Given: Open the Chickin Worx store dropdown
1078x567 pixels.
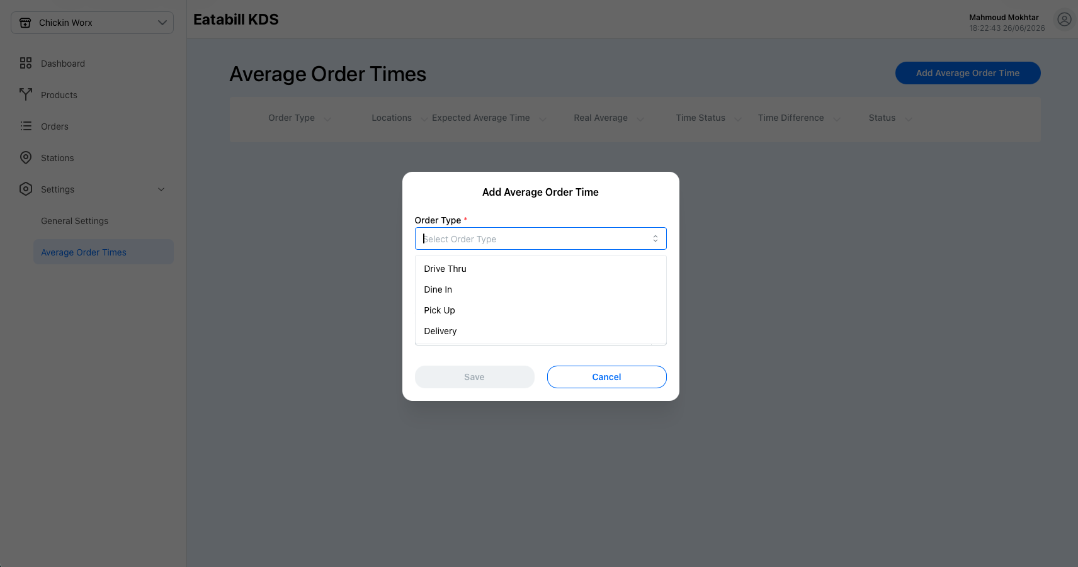Looking at the screenshot, I should pos(92,23).
